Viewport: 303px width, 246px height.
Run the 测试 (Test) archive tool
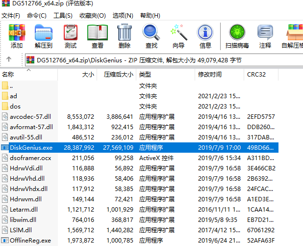click(71, 32)
